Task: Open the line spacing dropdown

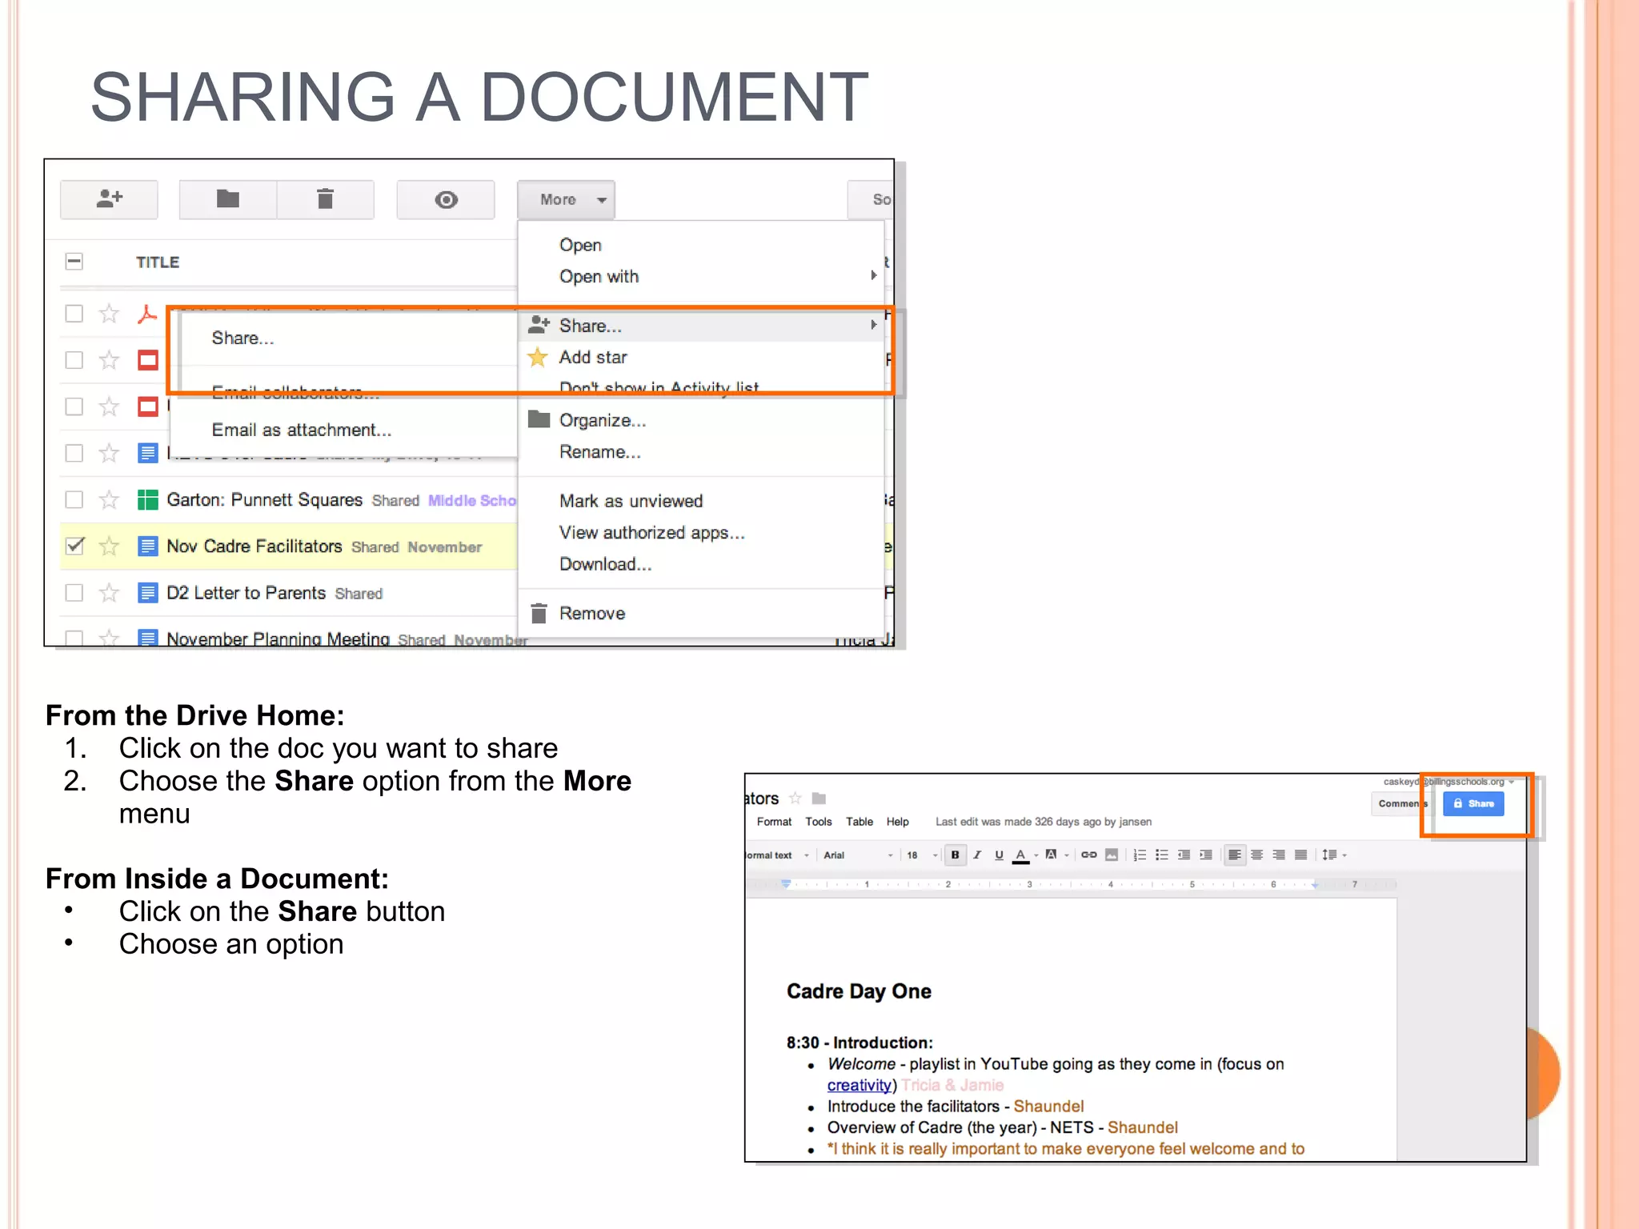Action: click(x=1334, y=855)
